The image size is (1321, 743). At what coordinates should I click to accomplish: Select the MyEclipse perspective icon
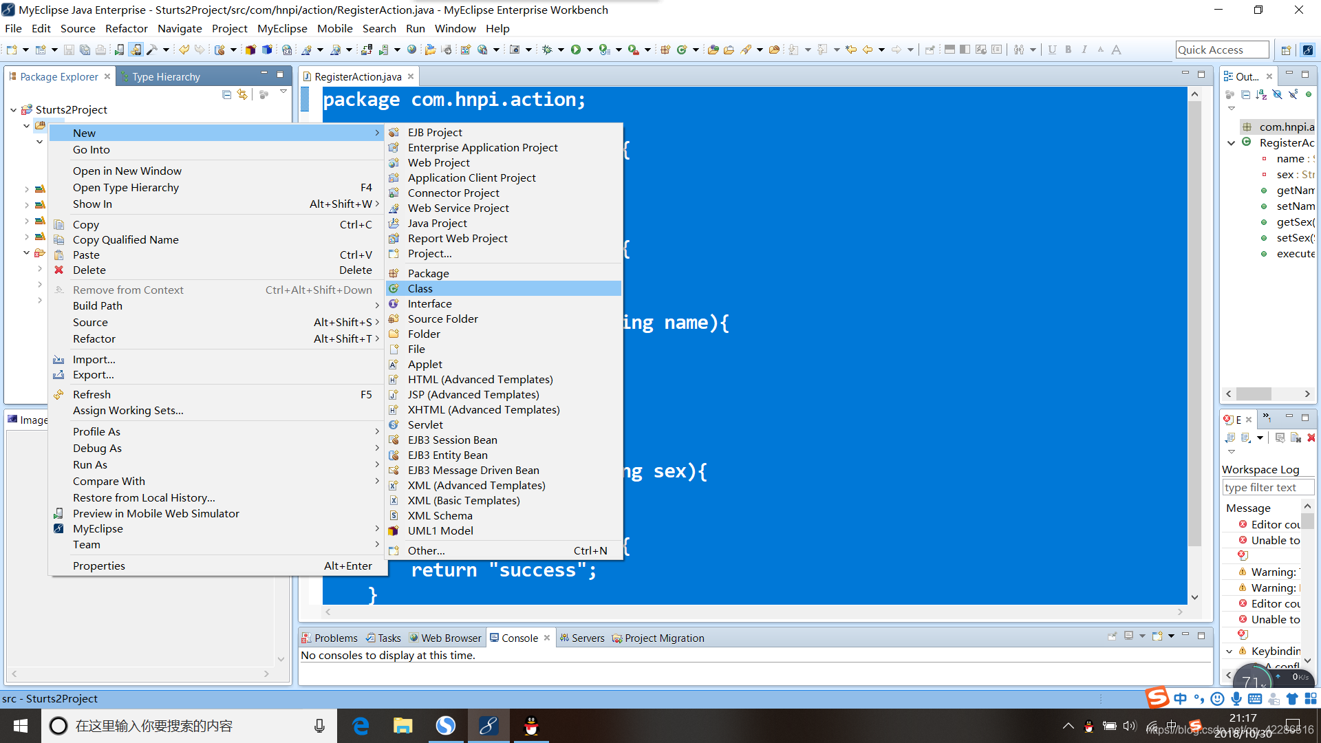(x=1308, y=50)
